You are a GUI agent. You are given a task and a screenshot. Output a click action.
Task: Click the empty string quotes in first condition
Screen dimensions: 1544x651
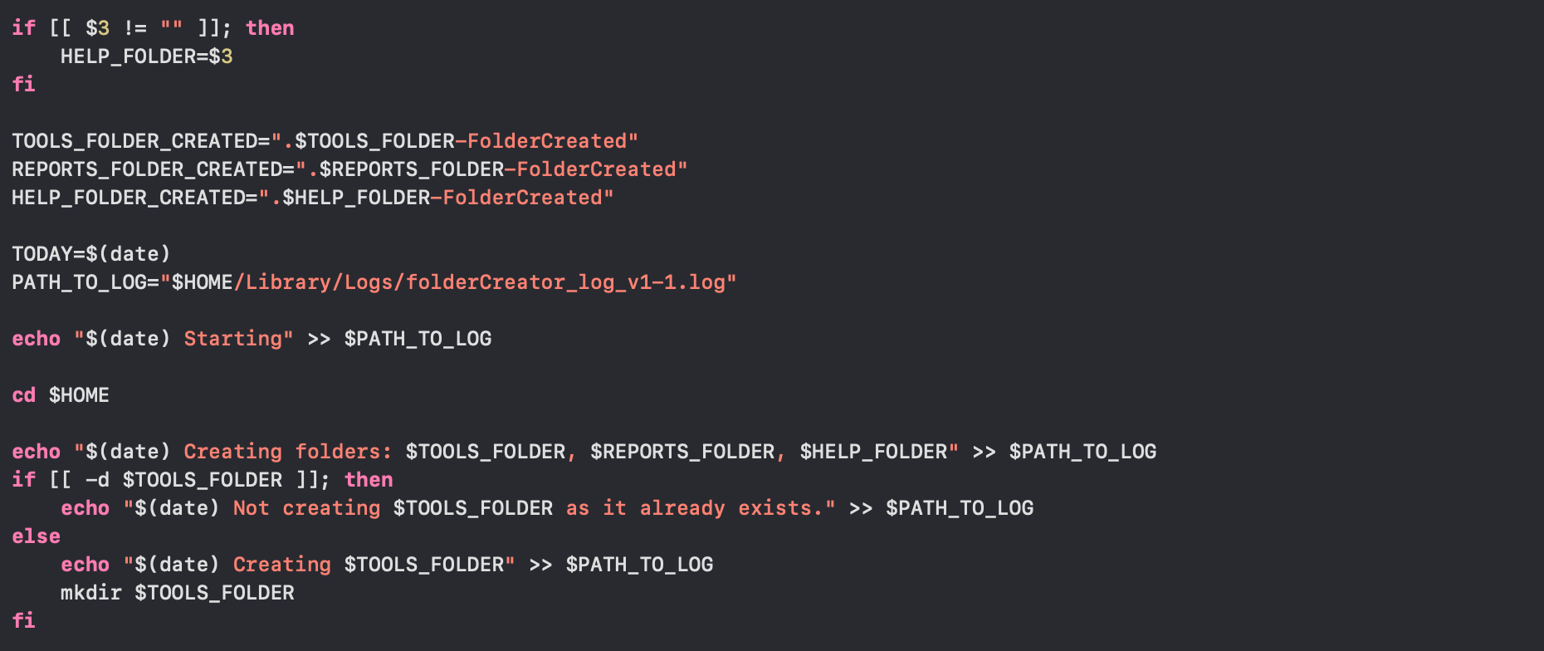tap(171, 28)
